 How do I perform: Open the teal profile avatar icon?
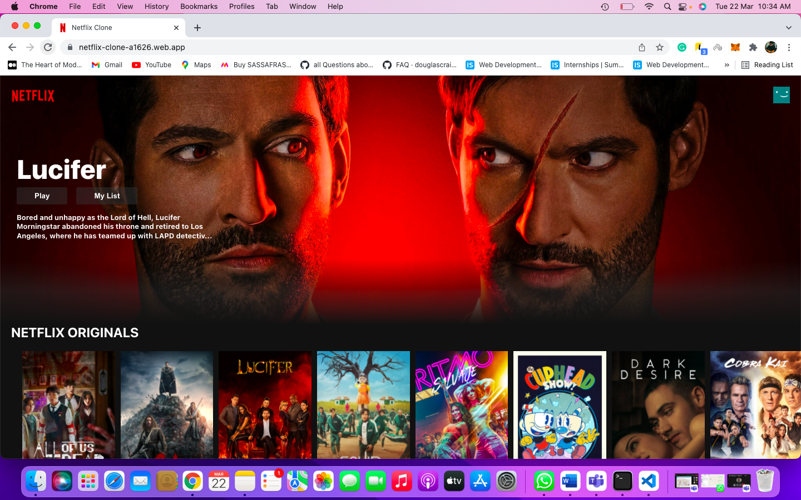[781, 95]
